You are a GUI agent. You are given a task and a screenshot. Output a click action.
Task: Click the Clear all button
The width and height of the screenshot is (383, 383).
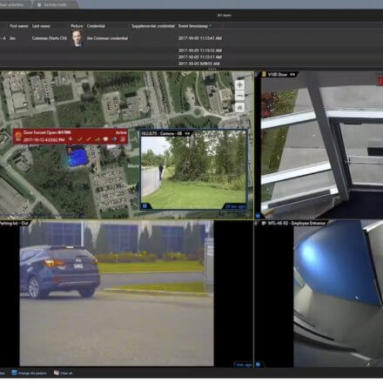point(63,373)
